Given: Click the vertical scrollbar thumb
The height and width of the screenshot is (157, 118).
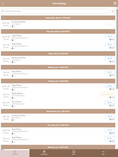Looking at the screenshot, I should click(117, 48).
